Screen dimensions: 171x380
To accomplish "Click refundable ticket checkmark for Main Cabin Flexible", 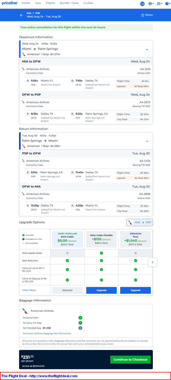I will [101, 253].
